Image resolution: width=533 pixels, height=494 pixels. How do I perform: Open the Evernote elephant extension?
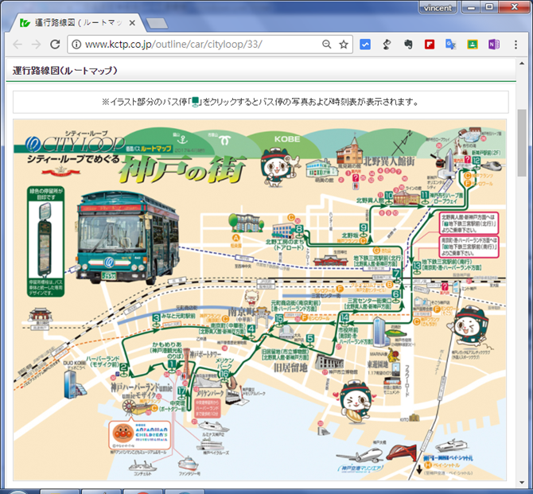click(408, 45)
